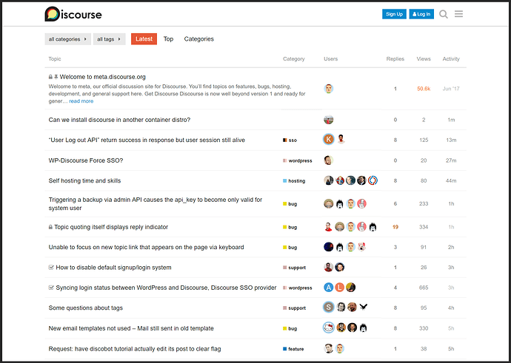Click the Sign Up button
511x363 pixels.
(x=394, y=14)
